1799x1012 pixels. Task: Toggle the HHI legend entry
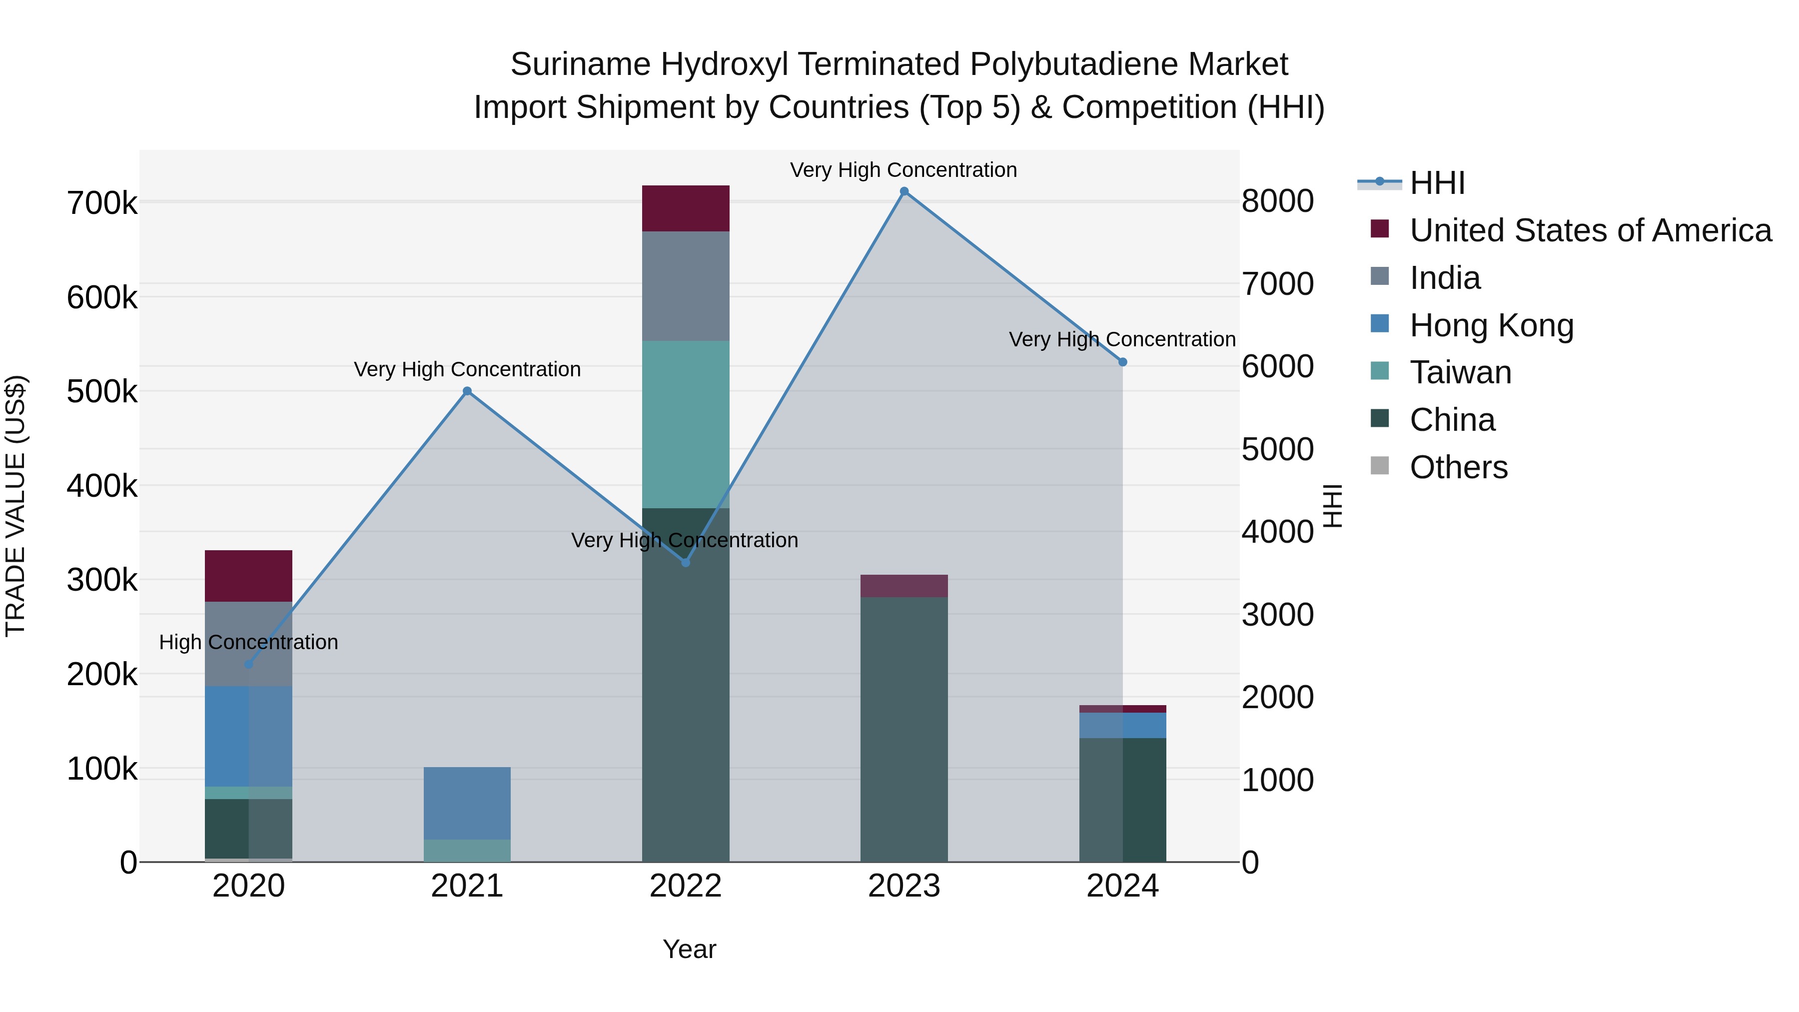1411,183
